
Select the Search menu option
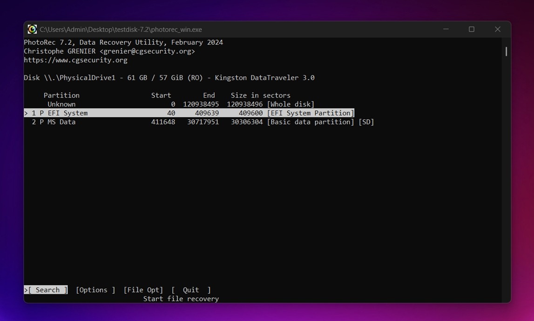pos(46,290)
